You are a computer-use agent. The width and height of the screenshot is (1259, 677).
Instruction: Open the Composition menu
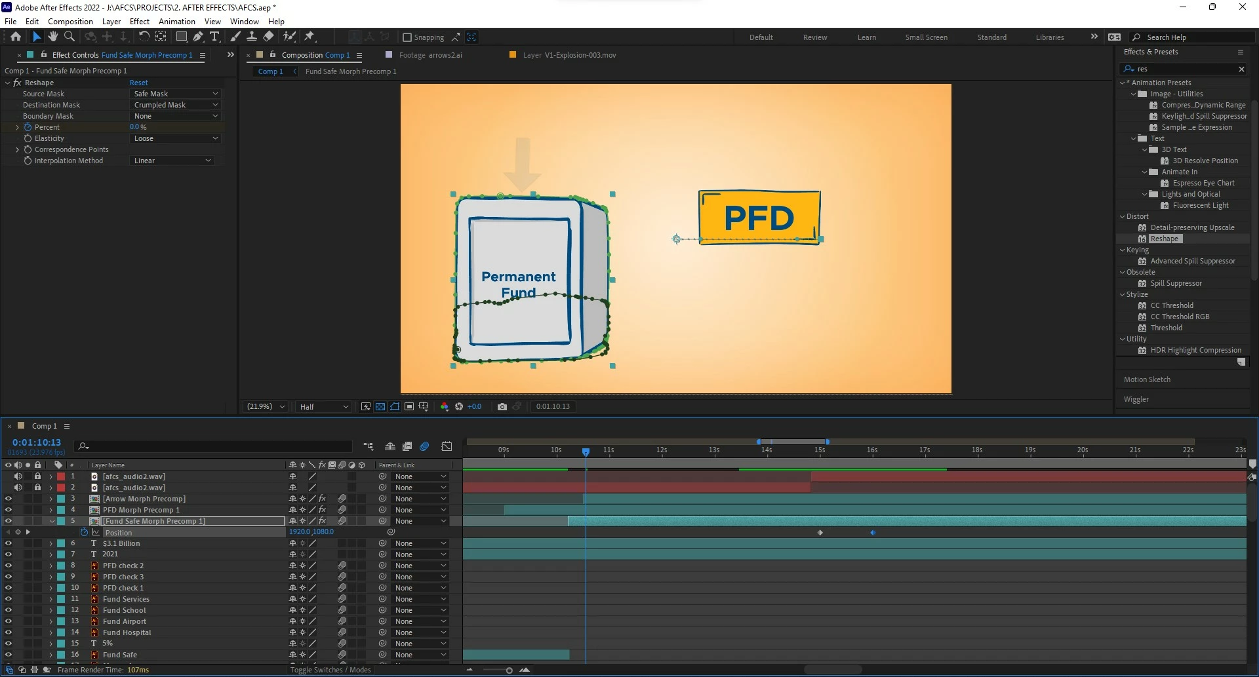70,22
